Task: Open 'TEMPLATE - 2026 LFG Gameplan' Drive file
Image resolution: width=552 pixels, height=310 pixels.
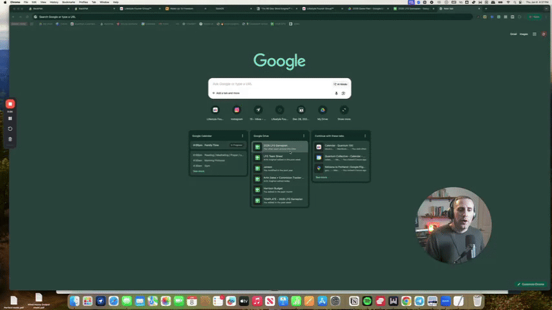Action: (x=280, y=201)
